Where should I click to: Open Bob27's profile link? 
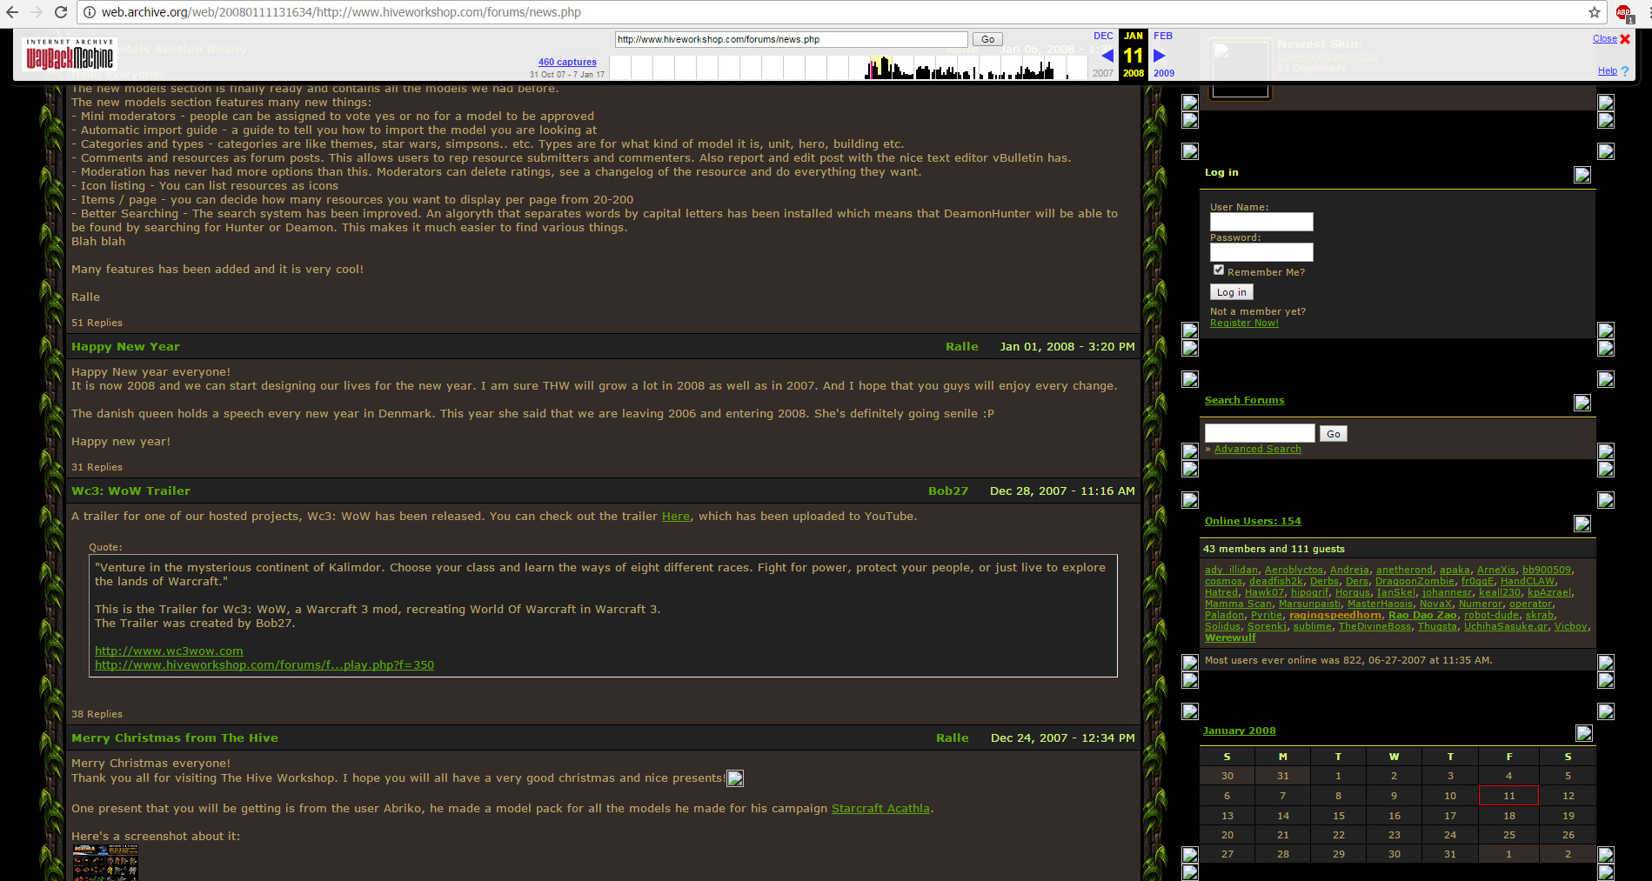pos(947,491)
